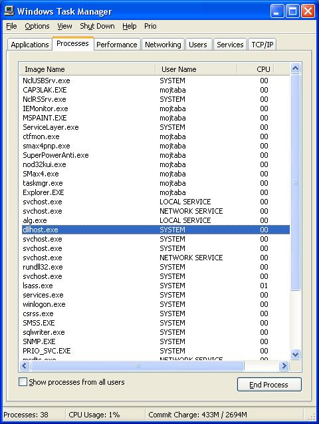
Task: Click the horizontal scrollbar left arrow
Action: [25, 366]
